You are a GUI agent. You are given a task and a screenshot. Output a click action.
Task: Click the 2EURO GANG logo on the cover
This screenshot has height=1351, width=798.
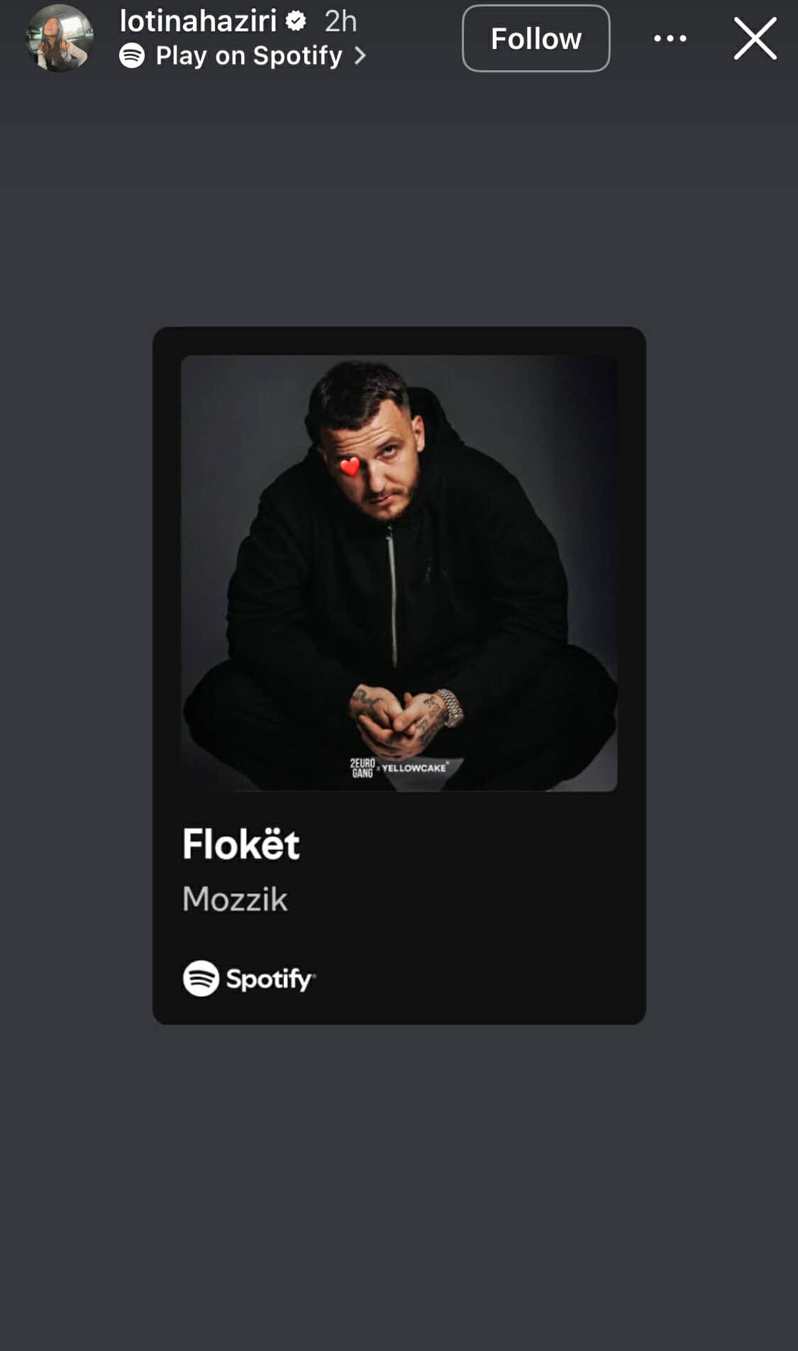point(362,768)
